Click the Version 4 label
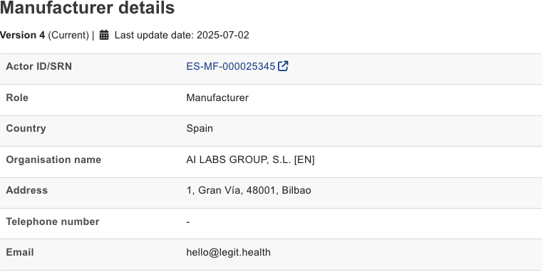Image resolution: width=543 pixels, height=272 pixels. click(x=23, y=36)
